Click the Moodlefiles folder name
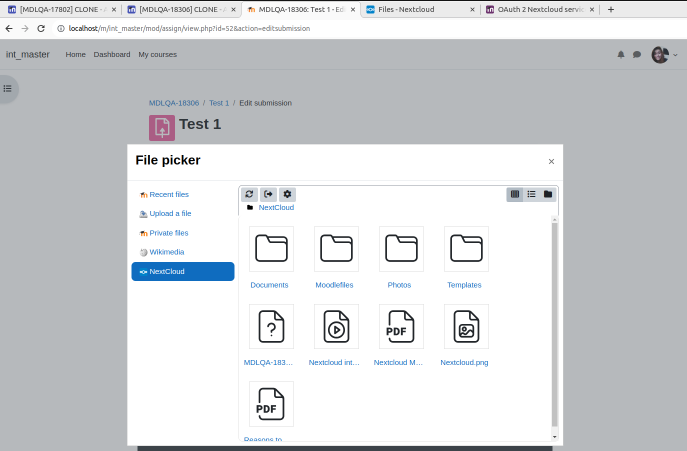Screen dimensions: 687x451 [334, 285]
